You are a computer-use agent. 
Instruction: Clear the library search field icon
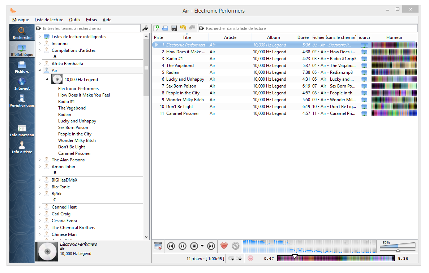[x=39, y=28]
